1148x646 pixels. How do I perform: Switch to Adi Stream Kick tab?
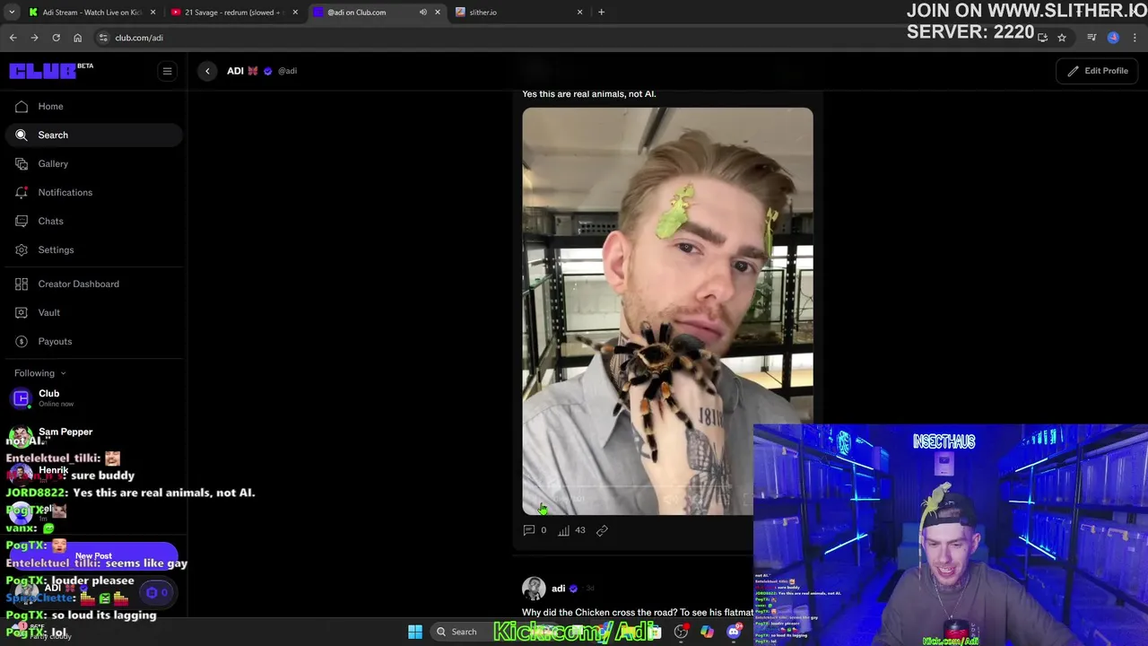coord(91,13)
